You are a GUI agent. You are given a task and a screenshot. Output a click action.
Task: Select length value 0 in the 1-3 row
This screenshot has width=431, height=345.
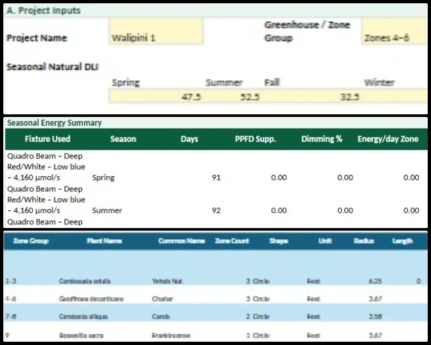[419, 281]
